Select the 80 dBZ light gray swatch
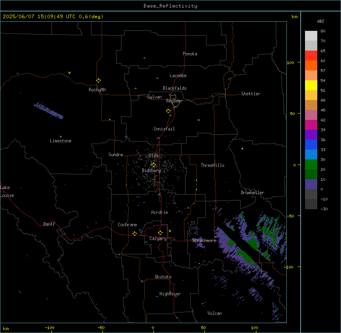Screen dimensions: 341x333 (311, 36)
